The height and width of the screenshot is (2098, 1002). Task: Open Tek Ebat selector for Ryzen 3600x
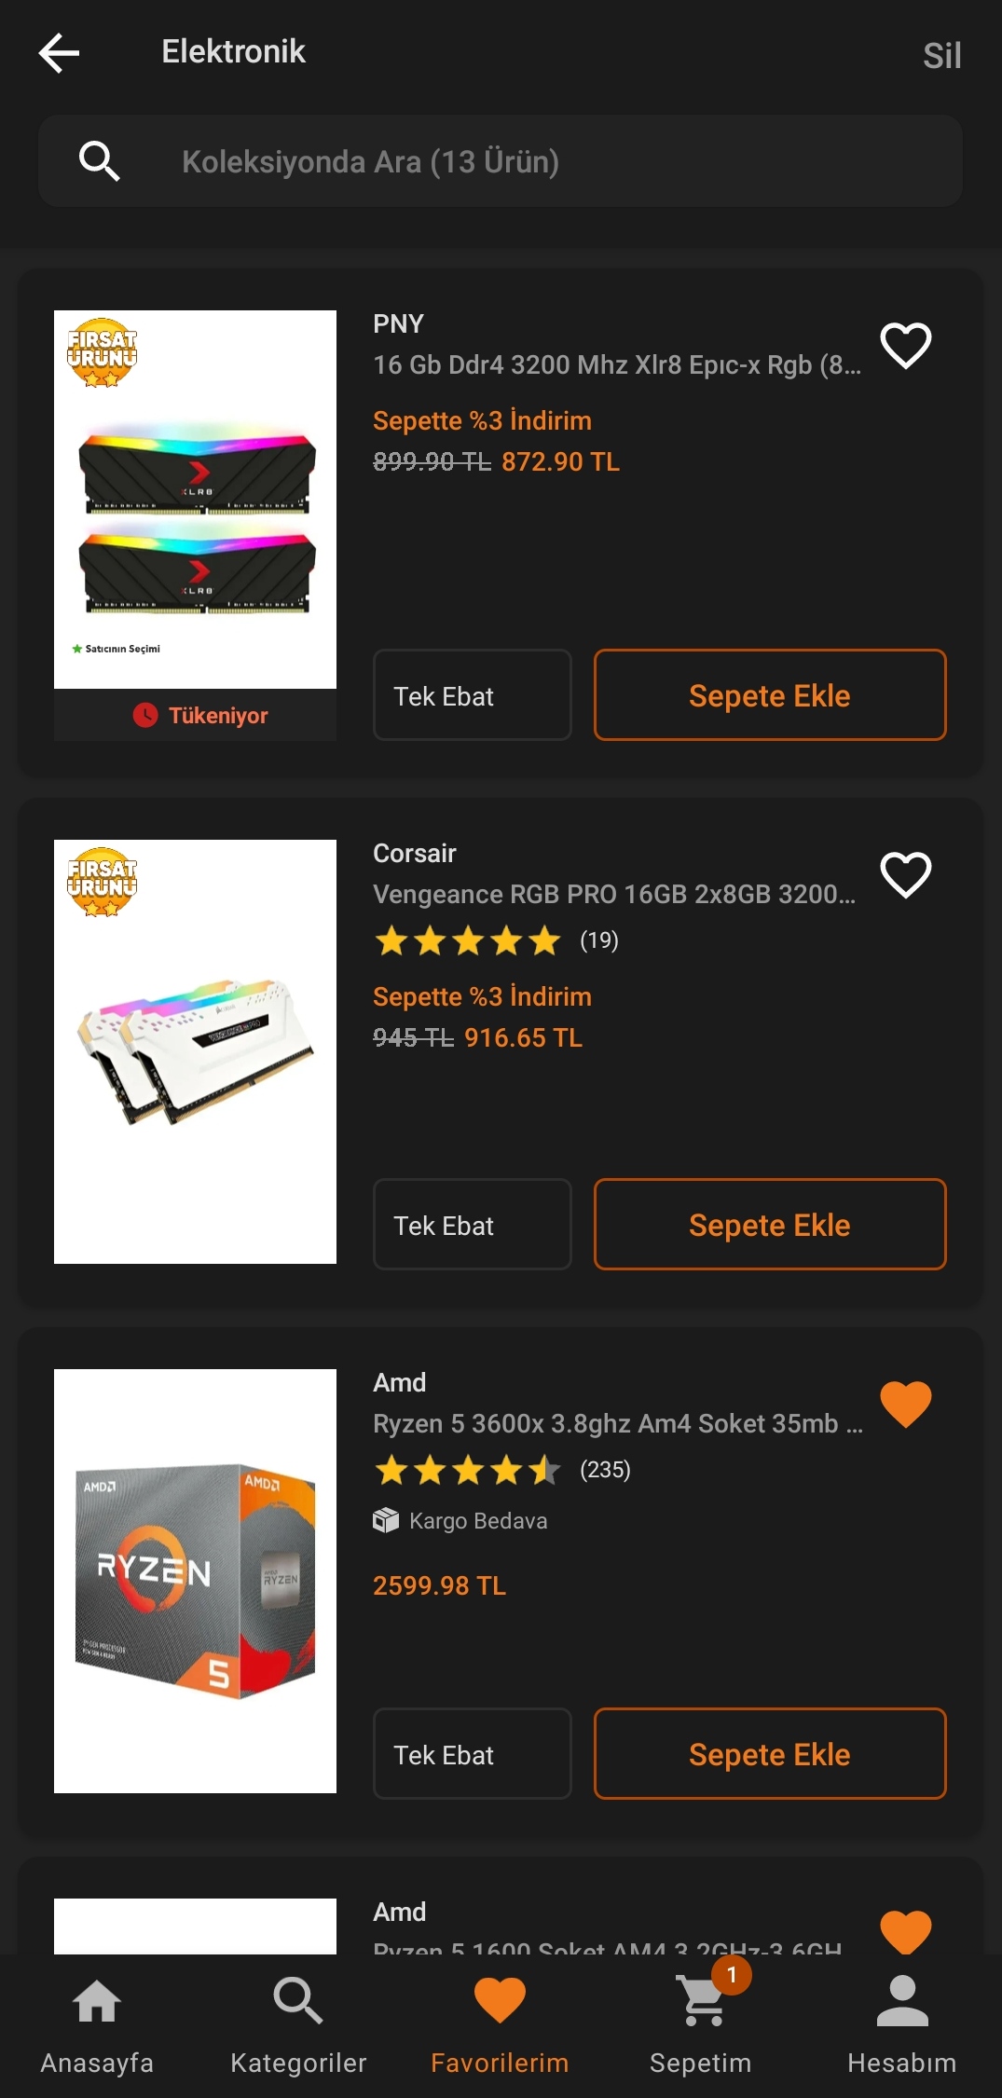[472, 1754]
